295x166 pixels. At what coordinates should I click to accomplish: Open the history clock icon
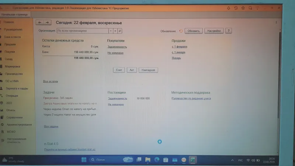236,8
